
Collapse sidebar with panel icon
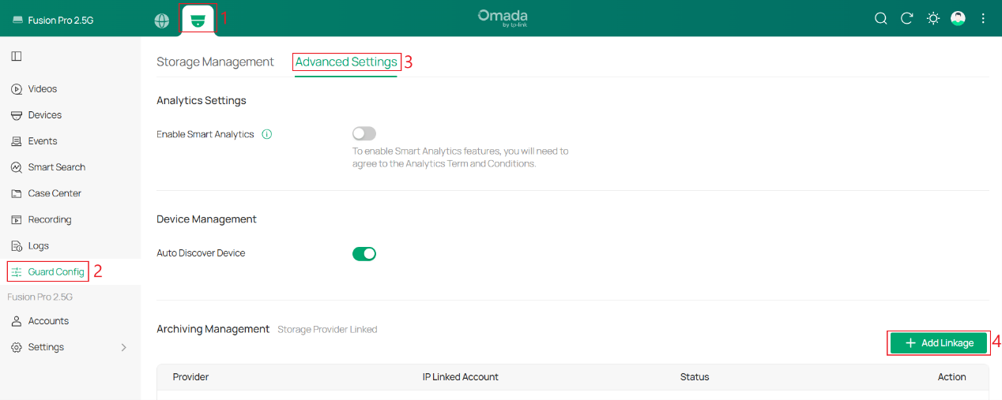[x=17, y=56]
